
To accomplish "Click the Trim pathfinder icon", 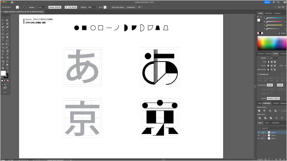I will tap(265, 118).
